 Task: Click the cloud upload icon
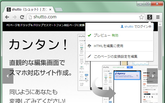89,46
